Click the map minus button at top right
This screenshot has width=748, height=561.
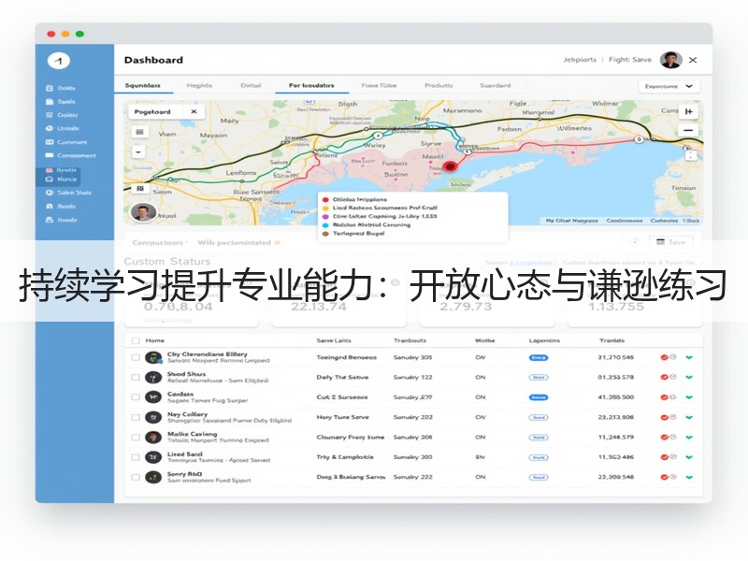(688, 130)
